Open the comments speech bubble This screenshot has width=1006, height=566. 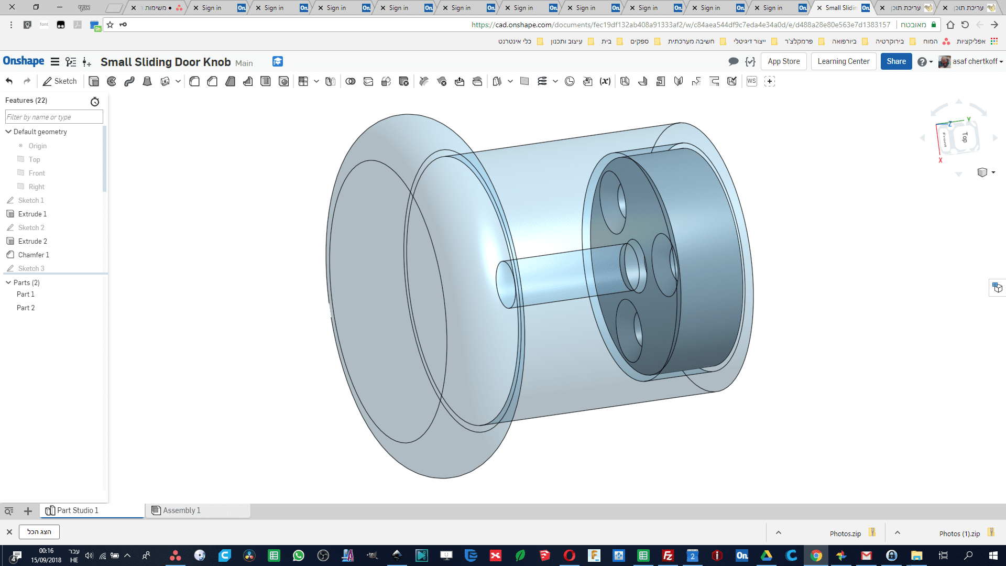734,62
